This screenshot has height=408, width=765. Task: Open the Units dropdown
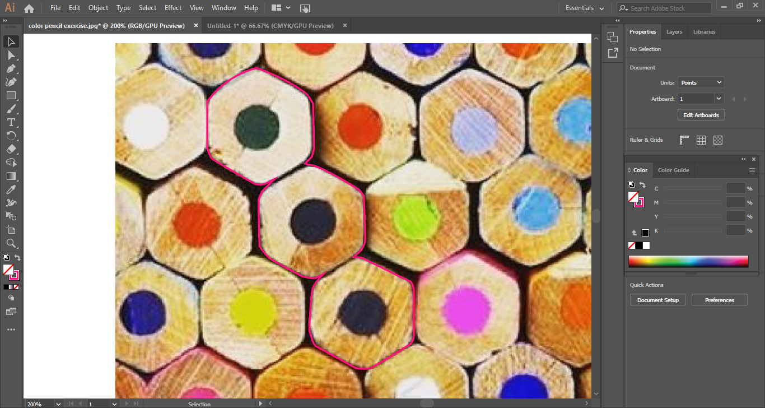(701, 82)
